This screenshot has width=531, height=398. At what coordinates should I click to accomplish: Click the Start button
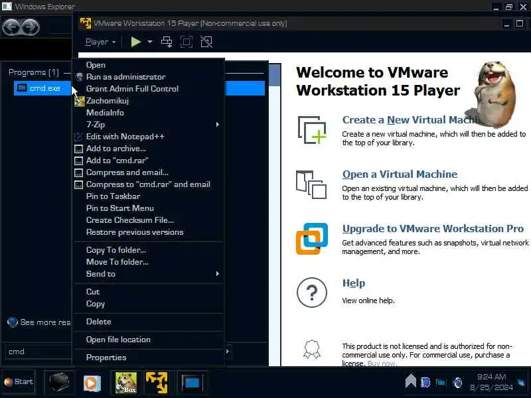click(19, 382)
